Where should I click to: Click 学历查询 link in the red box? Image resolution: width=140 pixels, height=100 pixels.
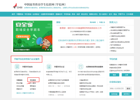point(33,80)
